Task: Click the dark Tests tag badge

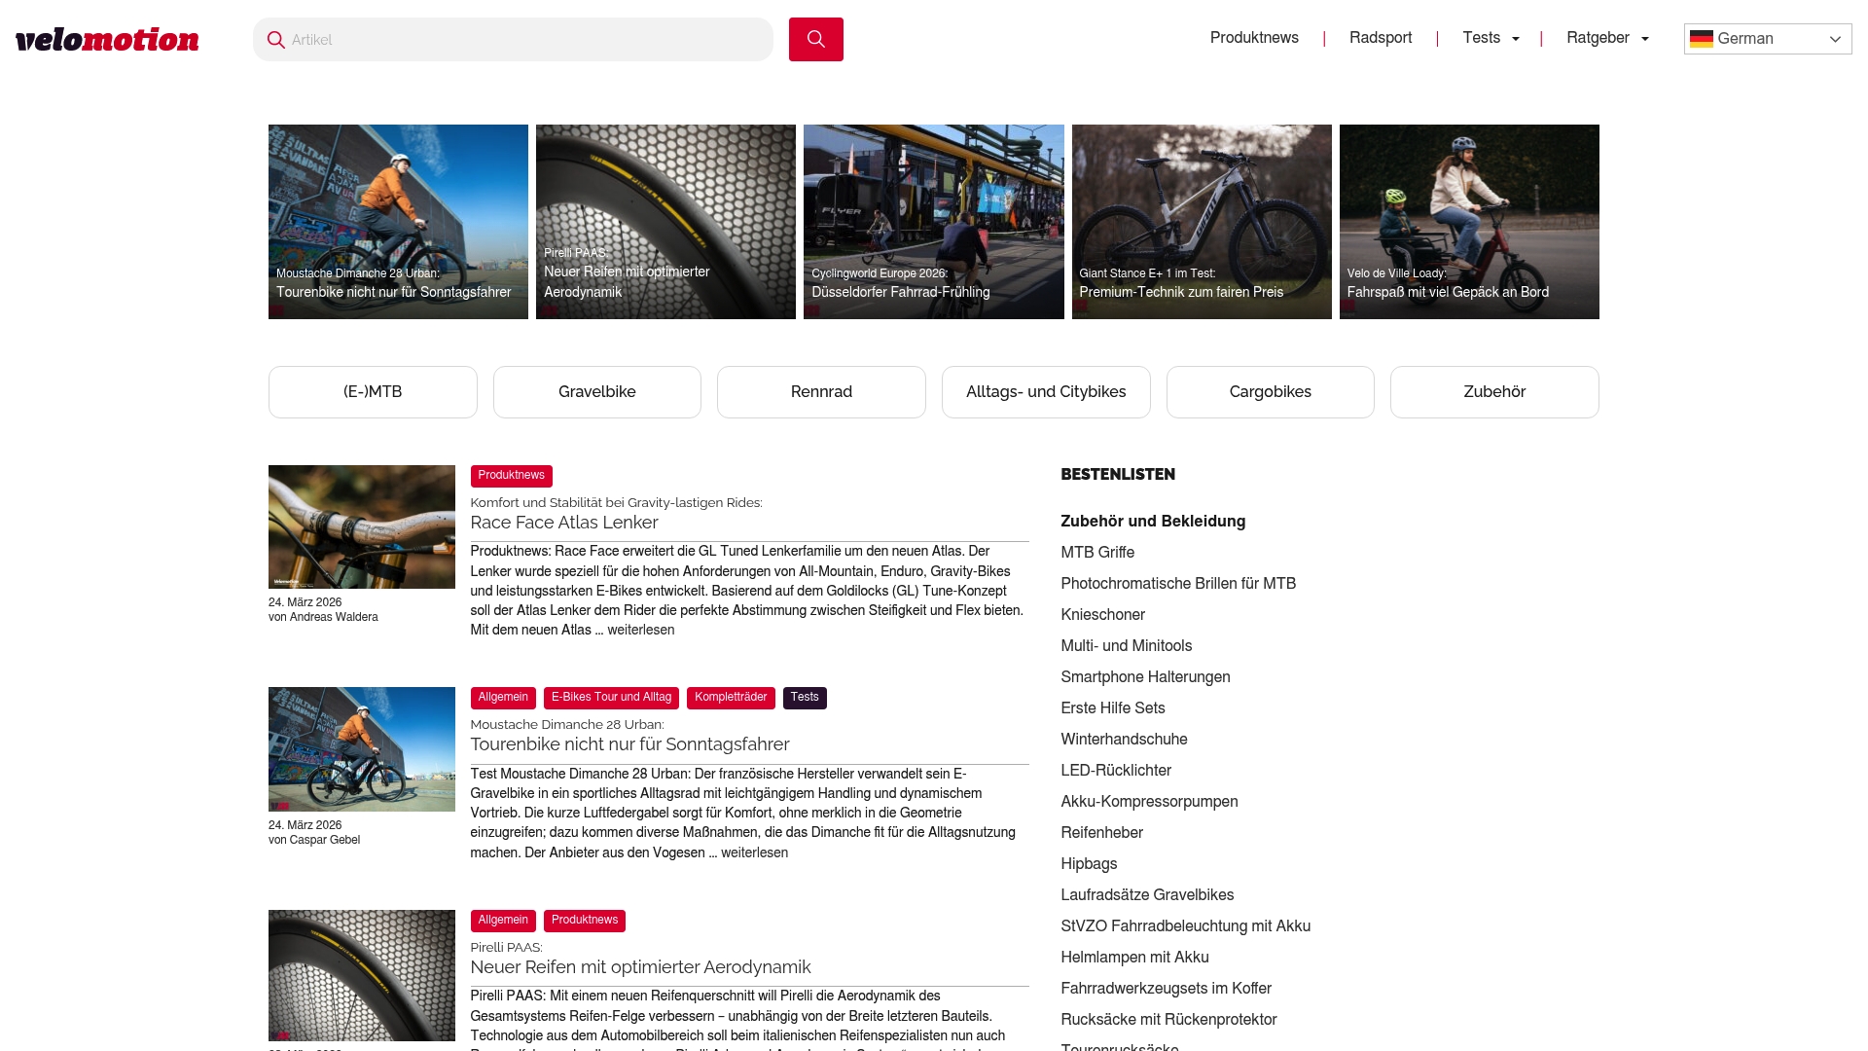Action: 804,698
